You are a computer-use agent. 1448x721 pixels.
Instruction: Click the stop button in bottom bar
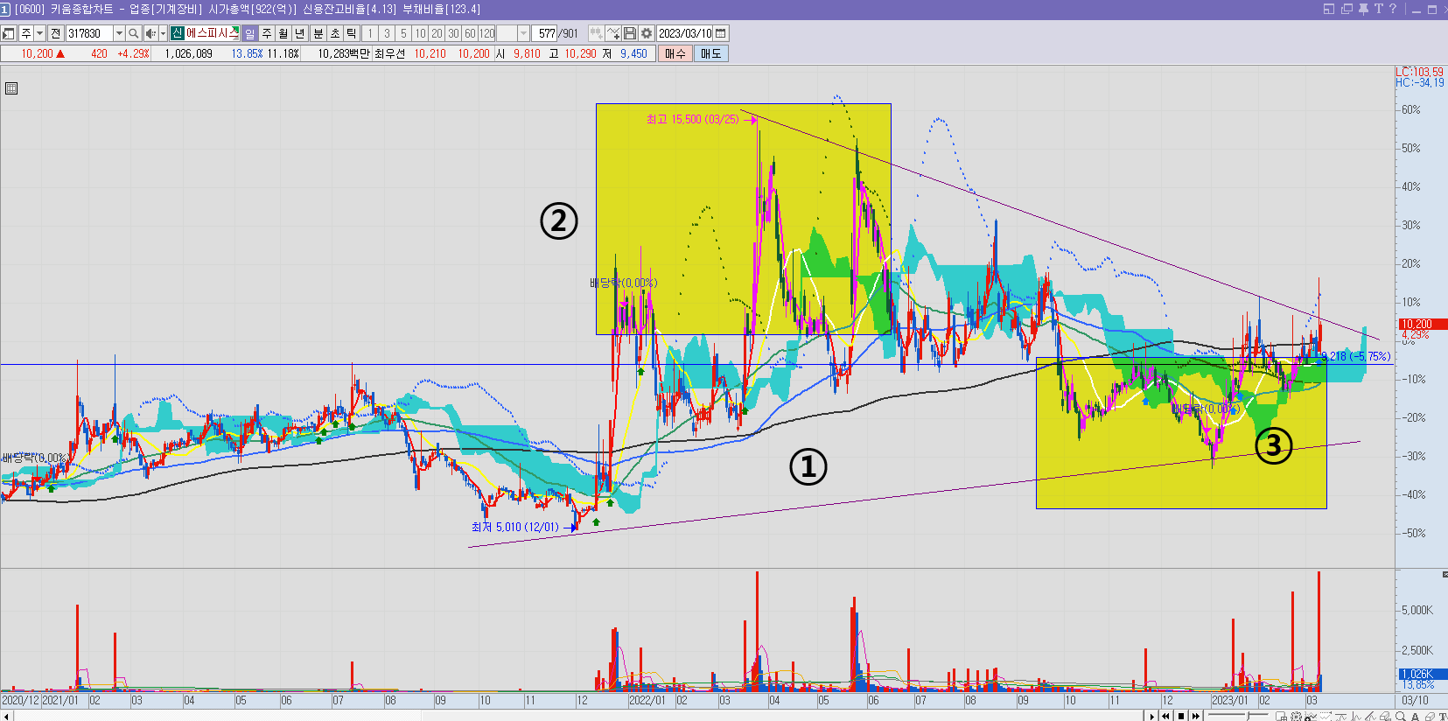pyautogui.click(x=1181, y=716)
